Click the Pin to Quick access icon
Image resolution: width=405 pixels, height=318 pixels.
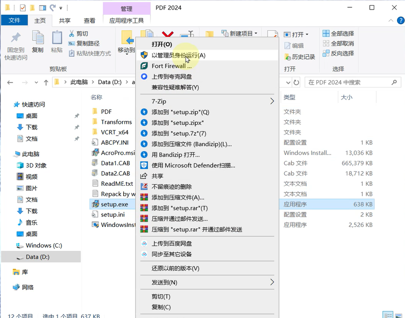16,38
